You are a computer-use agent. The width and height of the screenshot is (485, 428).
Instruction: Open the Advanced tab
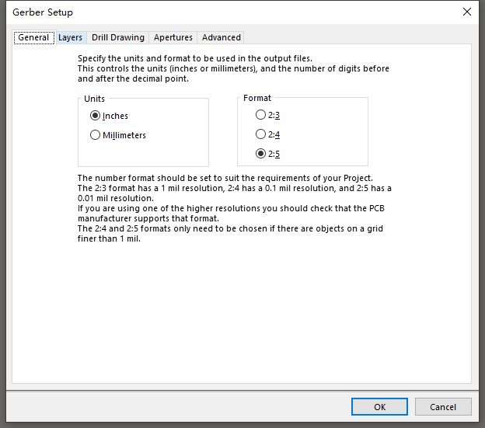[x=221, y=38]
